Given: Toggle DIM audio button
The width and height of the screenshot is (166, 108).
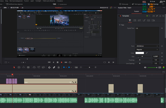Looking at the screenshot, I should point(160,67).
